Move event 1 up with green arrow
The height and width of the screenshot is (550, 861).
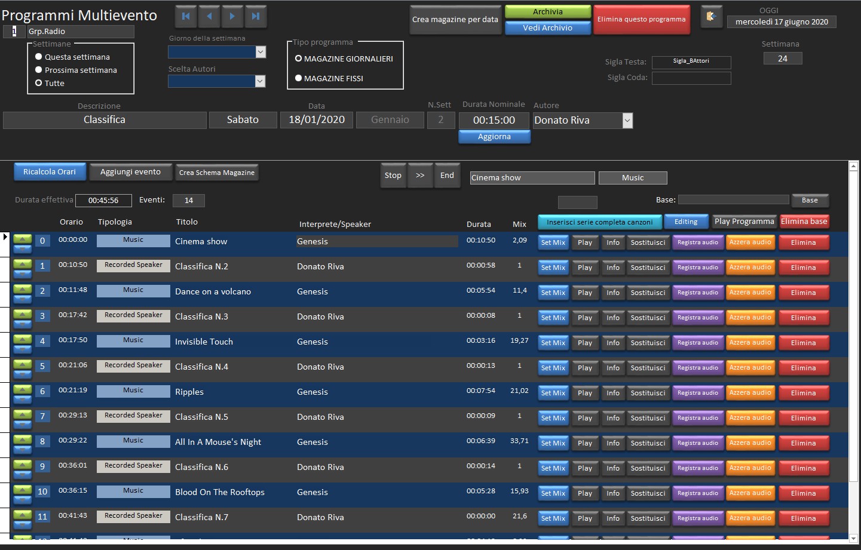[23, 263]
